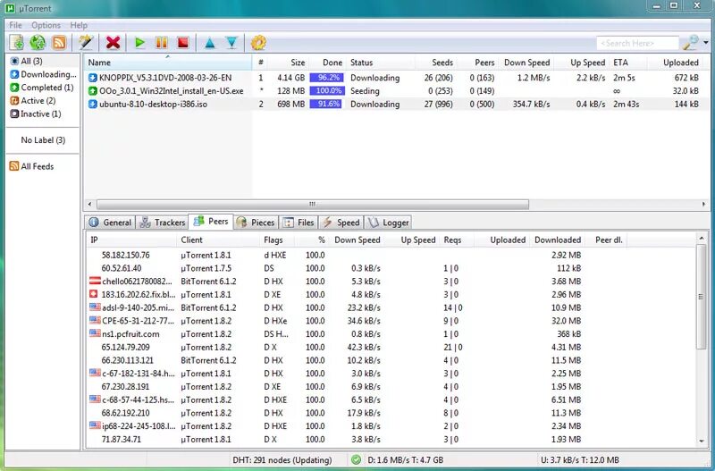Open the File menu

pyautogui.click(x=15, y=25)
